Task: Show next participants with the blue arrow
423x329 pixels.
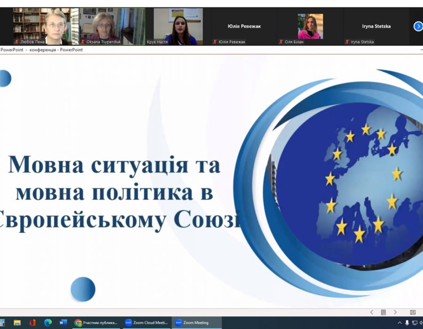Action: point(418,26)
